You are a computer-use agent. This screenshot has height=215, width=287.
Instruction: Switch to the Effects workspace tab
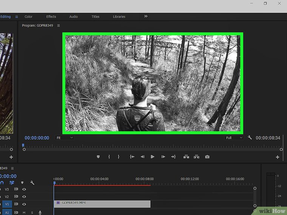pyautogui.click(x=51, y=17)
